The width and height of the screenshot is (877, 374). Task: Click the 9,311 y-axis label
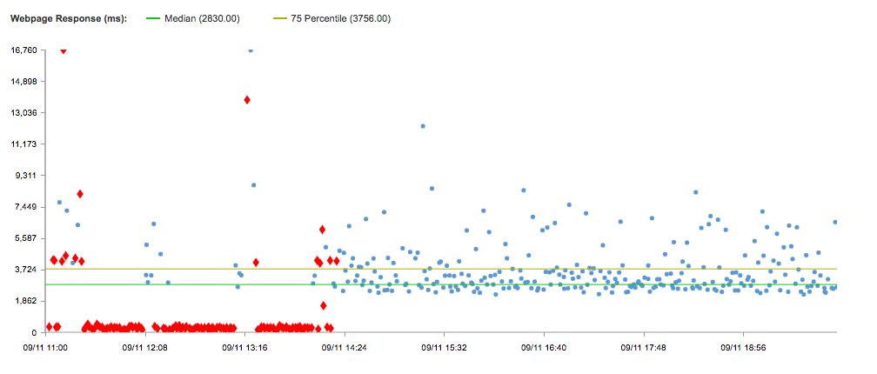point(26,175)
